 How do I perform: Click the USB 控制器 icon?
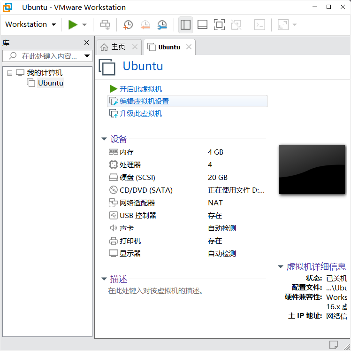click(x=113, y=215)
